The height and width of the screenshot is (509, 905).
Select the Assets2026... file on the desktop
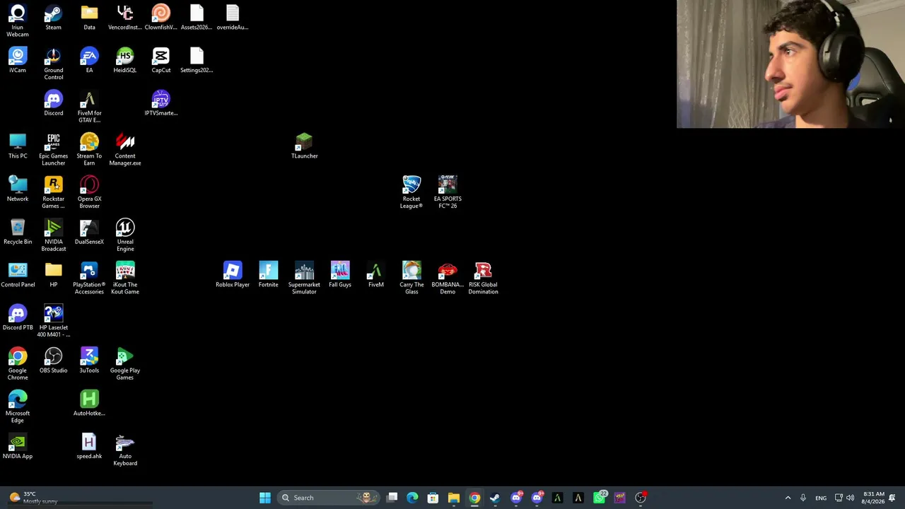(x=197, y=18)
